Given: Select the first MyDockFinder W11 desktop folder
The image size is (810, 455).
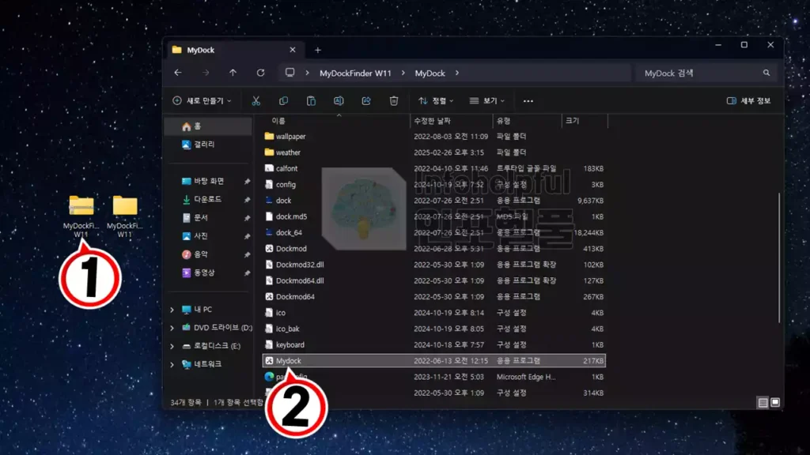Looking at the screenshot, I should point(81,216).
